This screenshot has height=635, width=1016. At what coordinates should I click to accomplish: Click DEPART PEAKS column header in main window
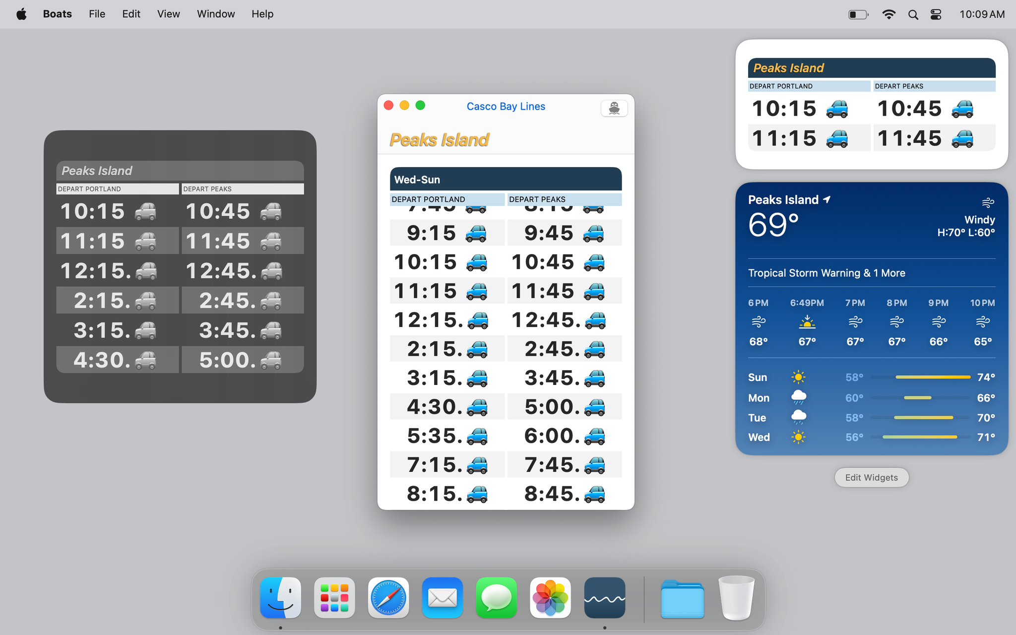click(x=565, y=199)
